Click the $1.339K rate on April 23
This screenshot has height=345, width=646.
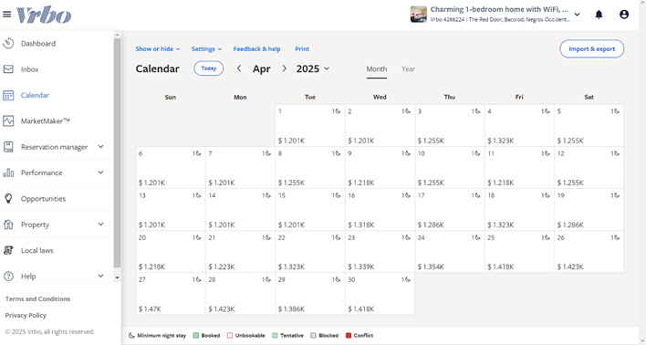tap(361, 267)
